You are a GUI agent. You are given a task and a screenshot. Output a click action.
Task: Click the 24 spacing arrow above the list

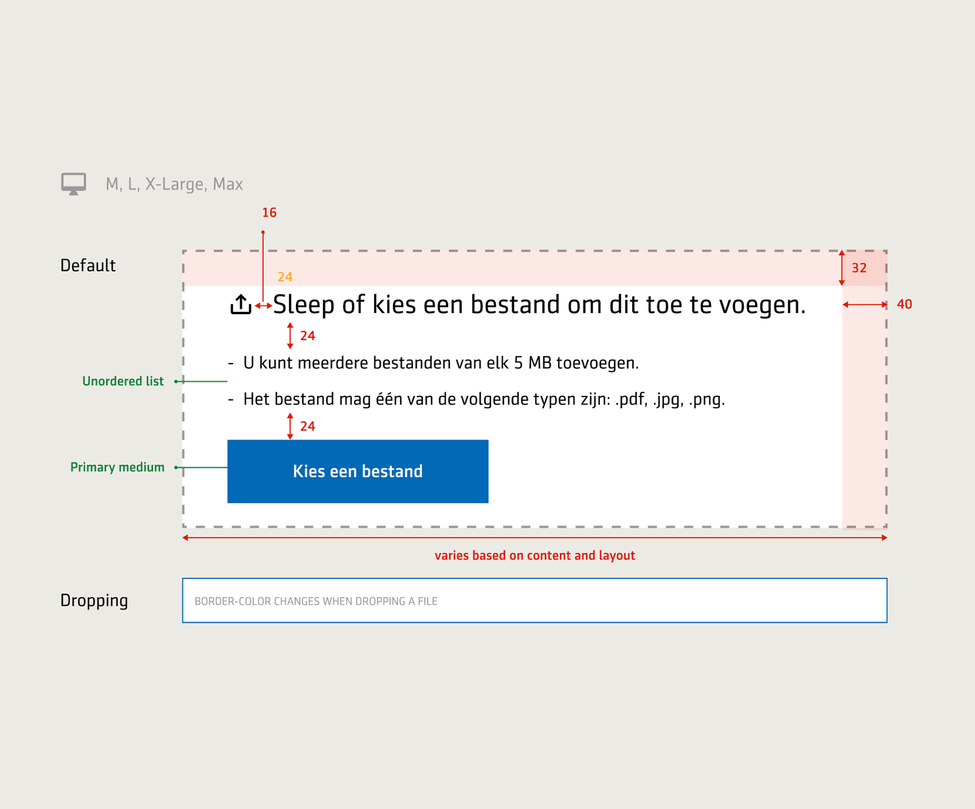coord(291,336)
